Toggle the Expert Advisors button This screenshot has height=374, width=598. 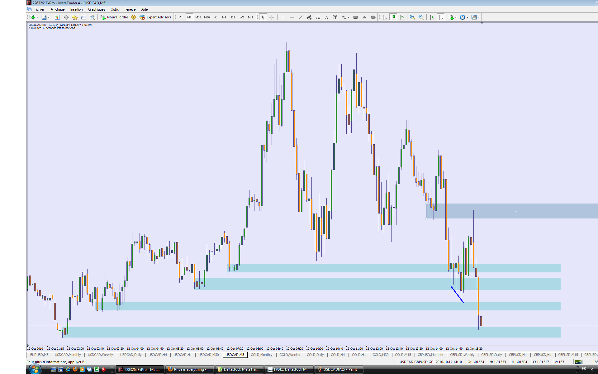coord(155,17)
